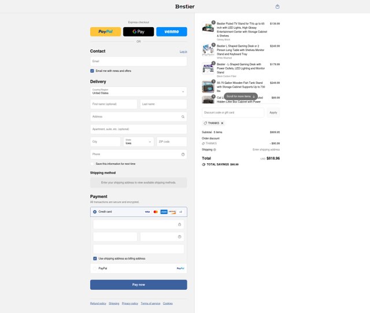Click the Mastercard icon
This screenshot has width=370, height=313.
click(156, 212)
